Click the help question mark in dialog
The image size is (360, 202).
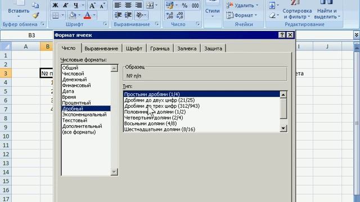pyautogui.click(x=282, y=35)
